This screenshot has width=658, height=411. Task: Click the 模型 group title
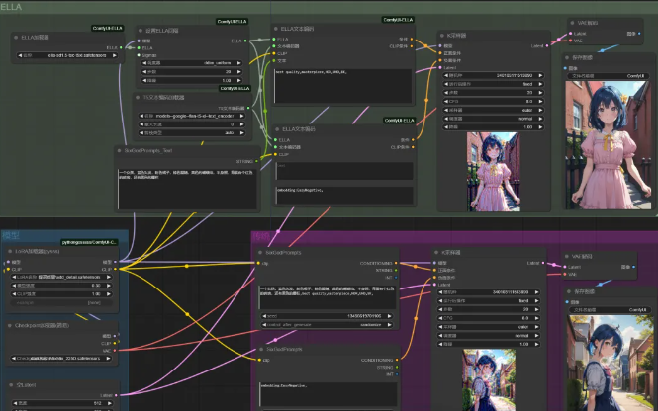11,235
